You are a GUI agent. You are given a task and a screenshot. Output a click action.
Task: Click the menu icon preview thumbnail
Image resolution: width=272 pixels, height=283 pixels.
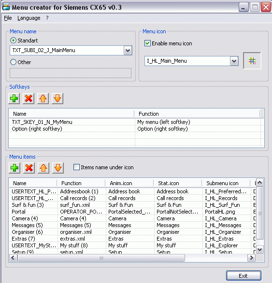coord(252,61)
